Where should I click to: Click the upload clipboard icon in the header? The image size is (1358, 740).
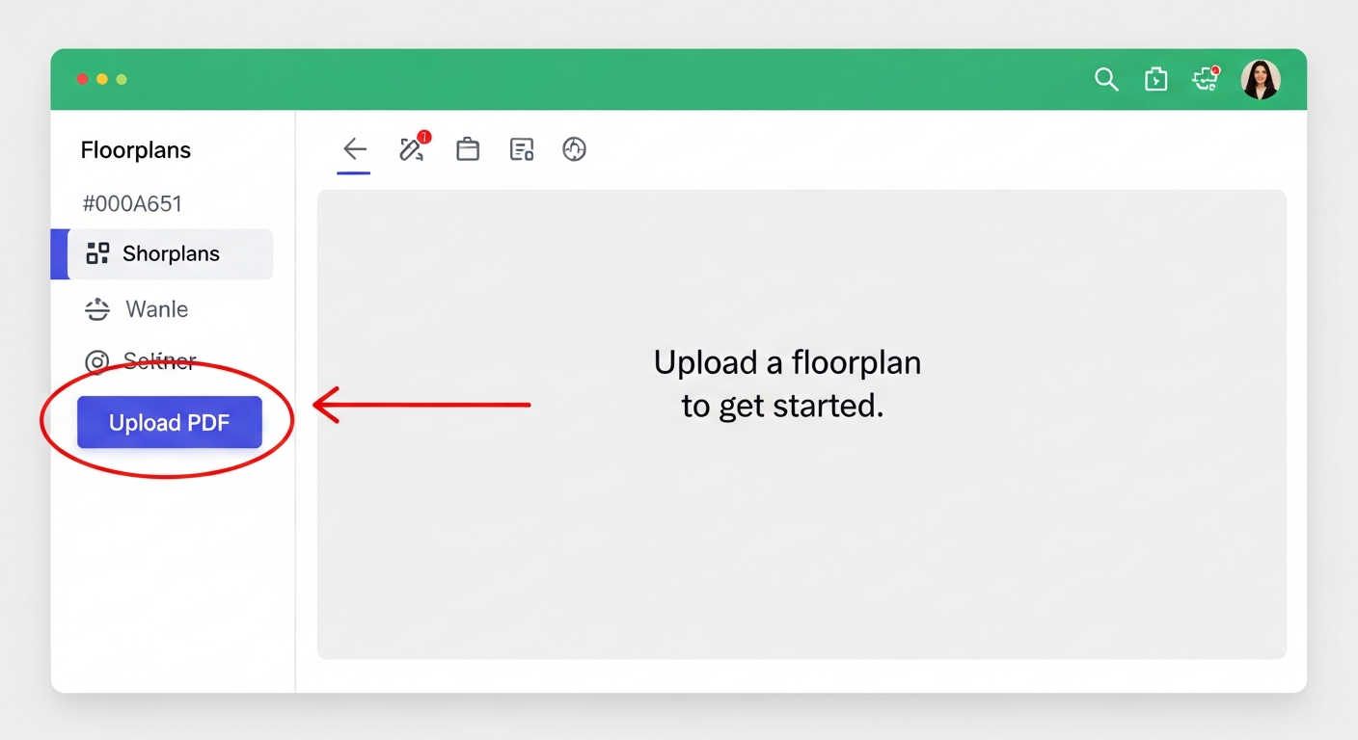point(1155,79)
